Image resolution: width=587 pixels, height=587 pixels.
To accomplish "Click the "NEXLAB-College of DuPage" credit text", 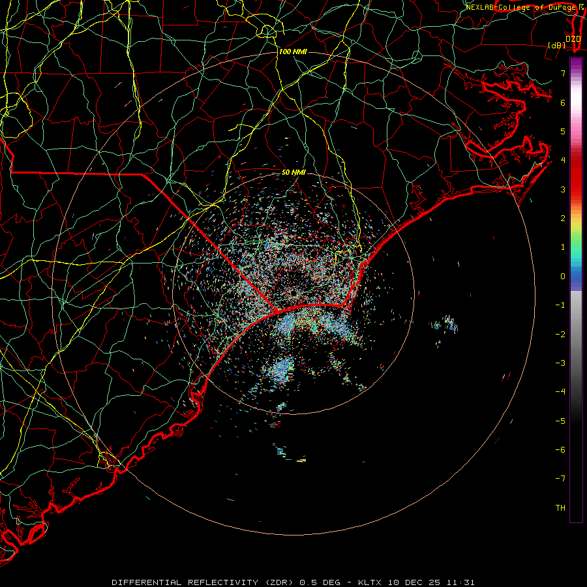I will click(x=520, y=7).
